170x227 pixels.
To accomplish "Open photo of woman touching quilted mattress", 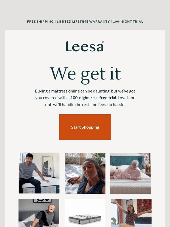I will (85, 173).
